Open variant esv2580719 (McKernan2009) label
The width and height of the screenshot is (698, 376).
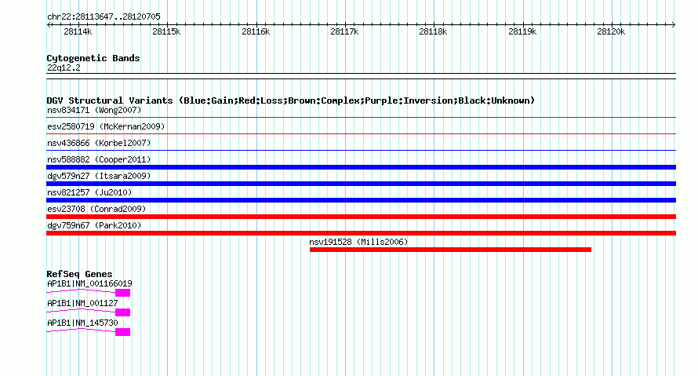point(106,126)
